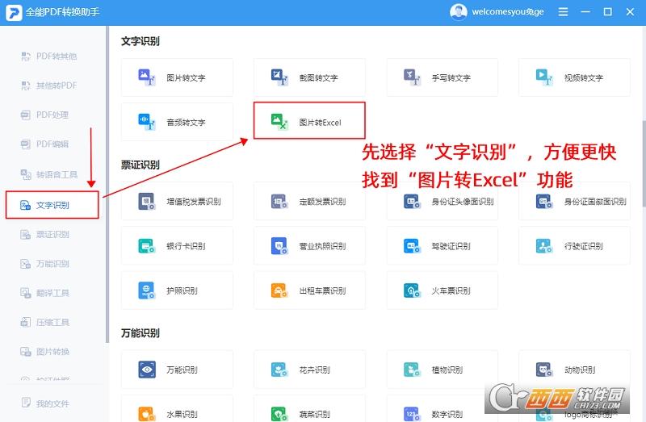
Task: Open 动物识别 tool
Action: [574, 370]
